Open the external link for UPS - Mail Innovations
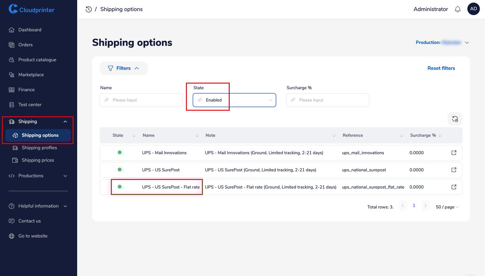This screenshot has height=276, width=485. click(x=454, y=152)
